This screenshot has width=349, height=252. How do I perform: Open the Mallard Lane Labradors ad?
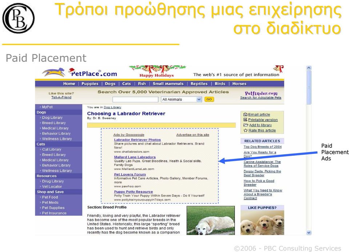click(135, 157)
